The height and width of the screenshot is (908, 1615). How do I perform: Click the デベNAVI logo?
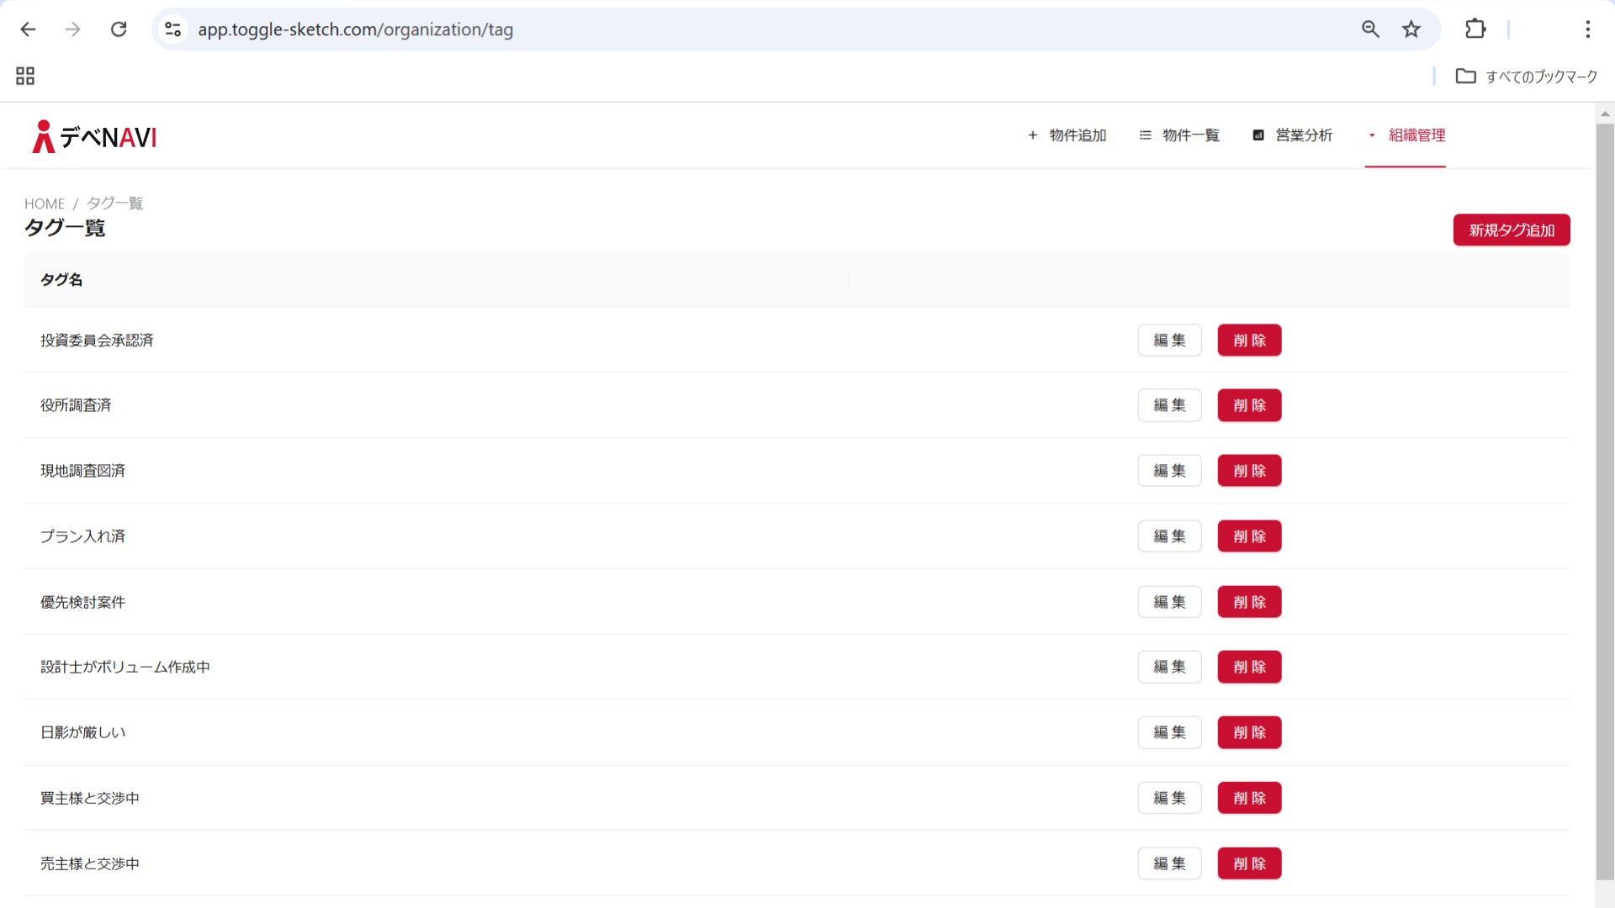click(x=94, y=136)
